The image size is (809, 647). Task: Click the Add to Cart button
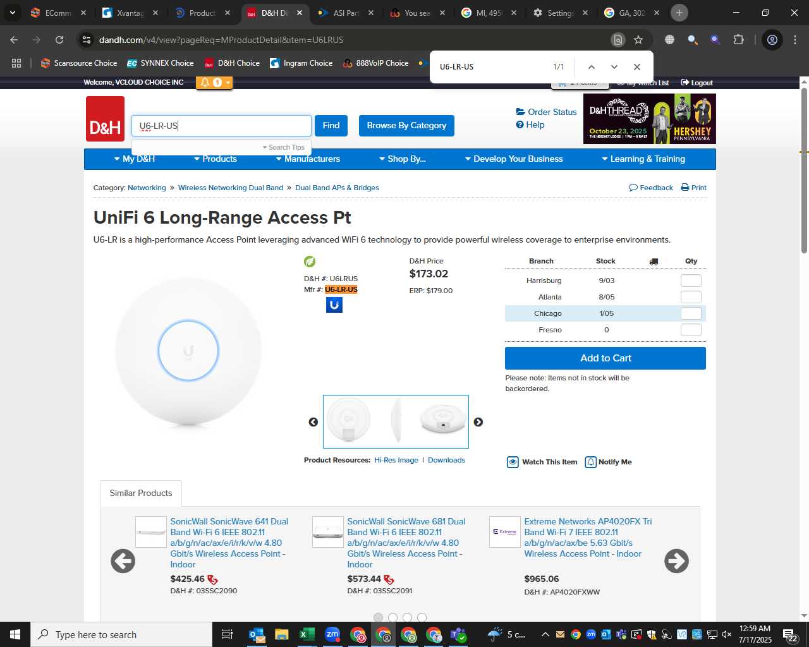click(605, 358)
